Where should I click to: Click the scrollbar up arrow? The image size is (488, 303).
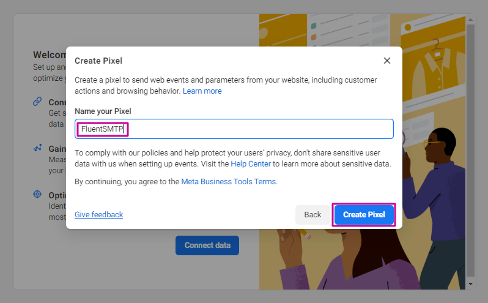pyautogui.click(x=471, y=20)
